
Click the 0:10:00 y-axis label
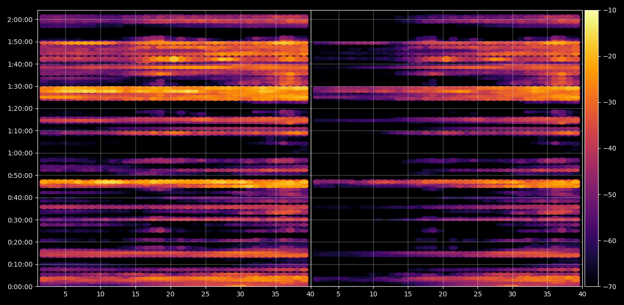tap(20, 264)
